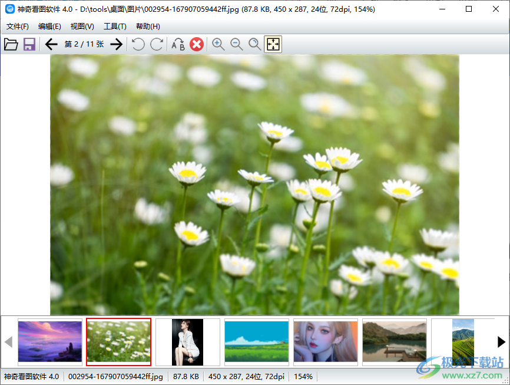Screen dimensions: 510x385
Task: Open the 工具(T) menu
Action: (115, 27)
